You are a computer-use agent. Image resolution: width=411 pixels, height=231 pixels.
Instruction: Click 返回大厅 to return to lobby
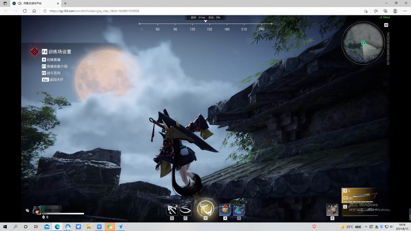(x=56, y=80)
